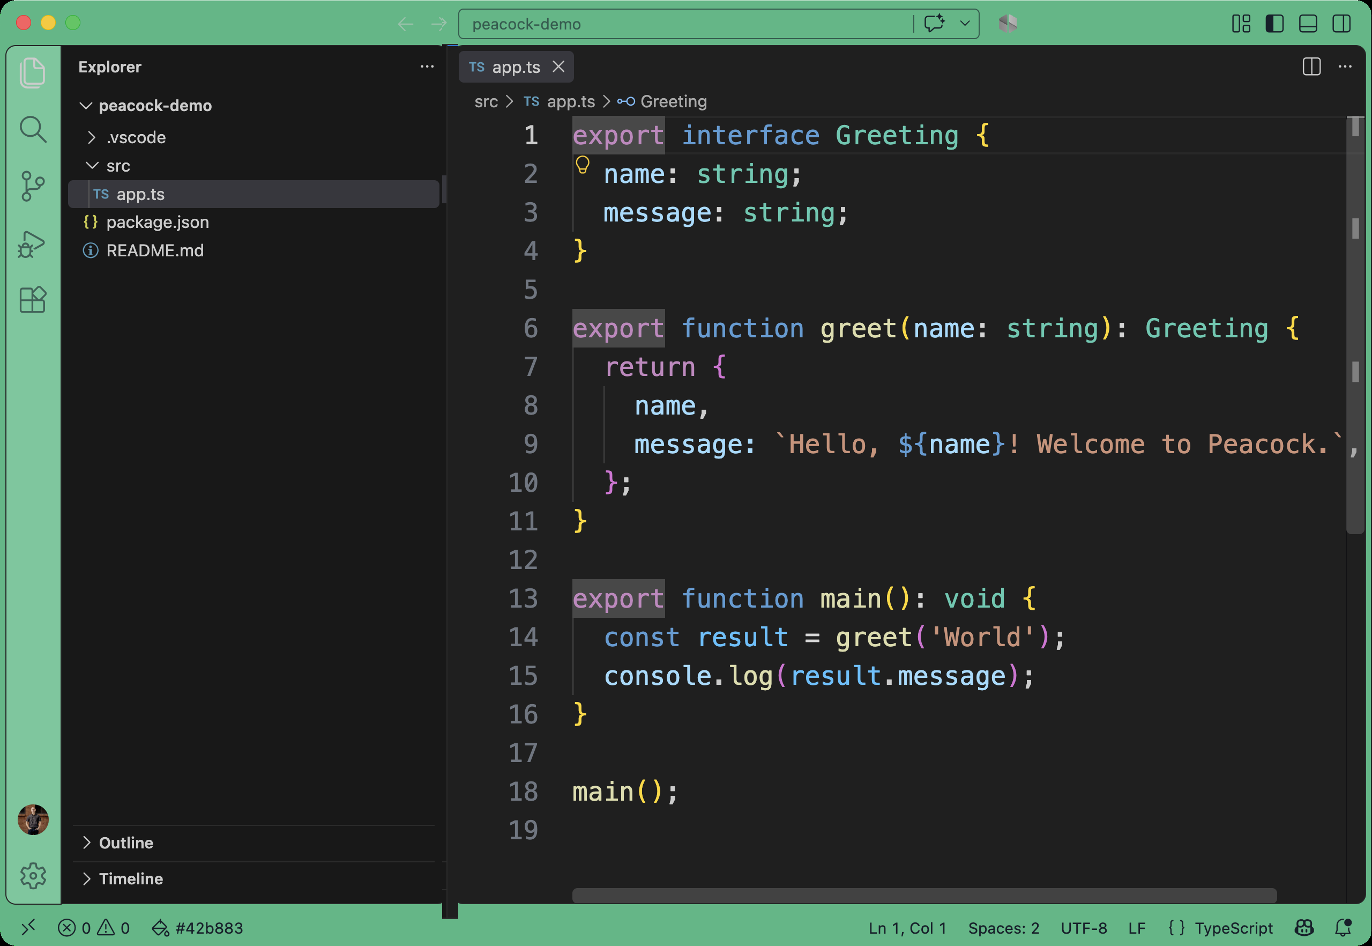Click the remote window indicator in status bar

tap(28, 927)
